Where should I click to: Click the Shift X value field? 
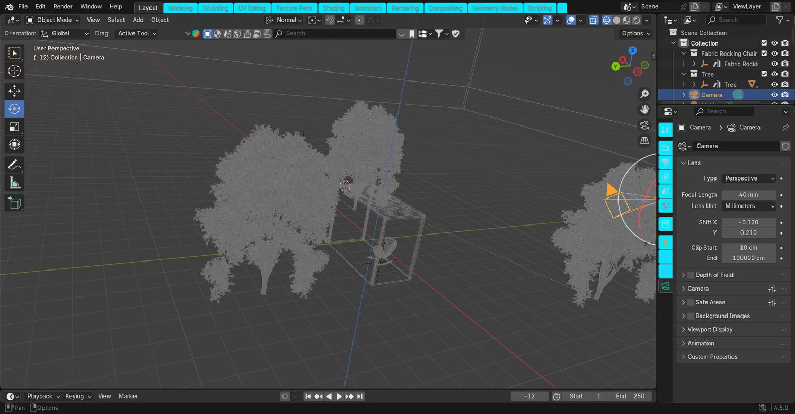click(x=748, y=222)
